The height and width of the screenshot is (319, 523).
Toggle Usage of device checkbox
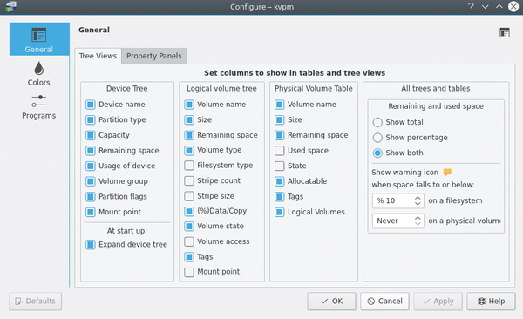tap(91, 166)
